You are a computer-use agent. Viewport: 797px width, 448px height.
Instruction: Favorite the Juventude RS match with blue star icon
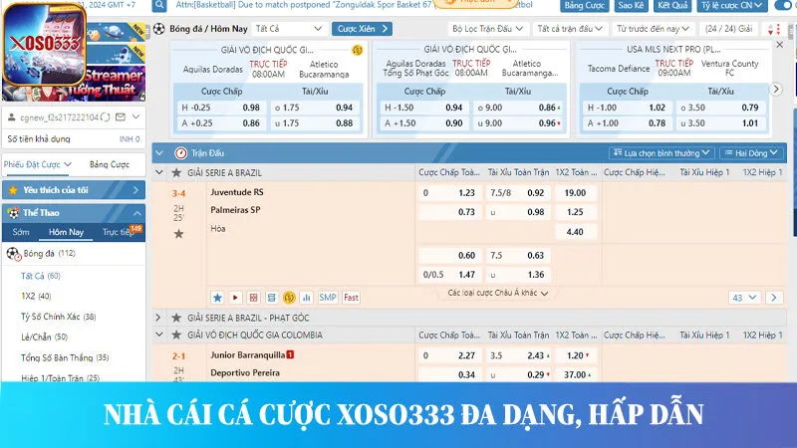coord(217,298)
